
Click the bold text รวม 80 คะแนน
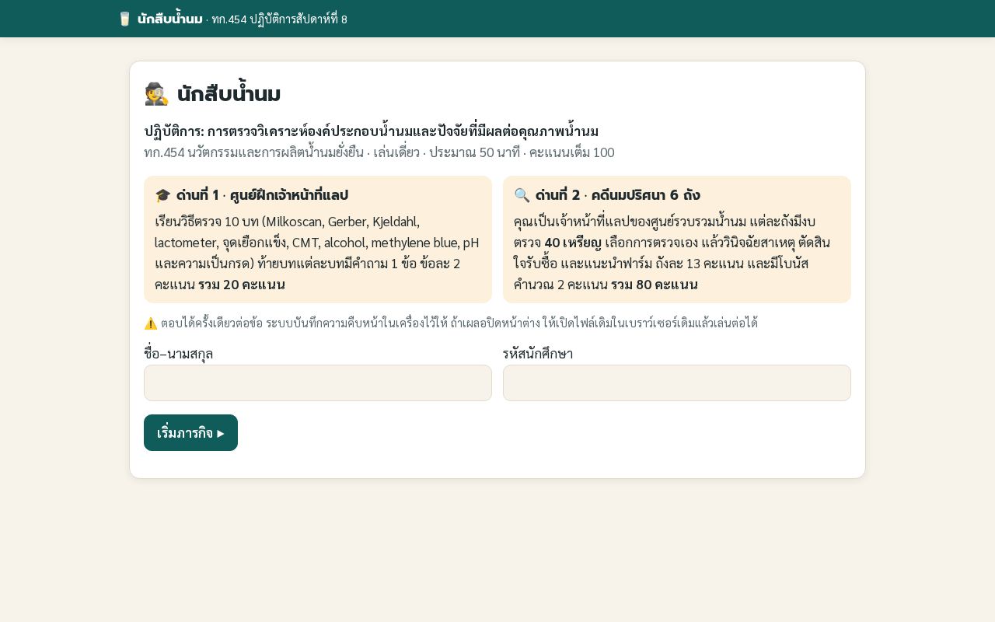pos(654,285)
